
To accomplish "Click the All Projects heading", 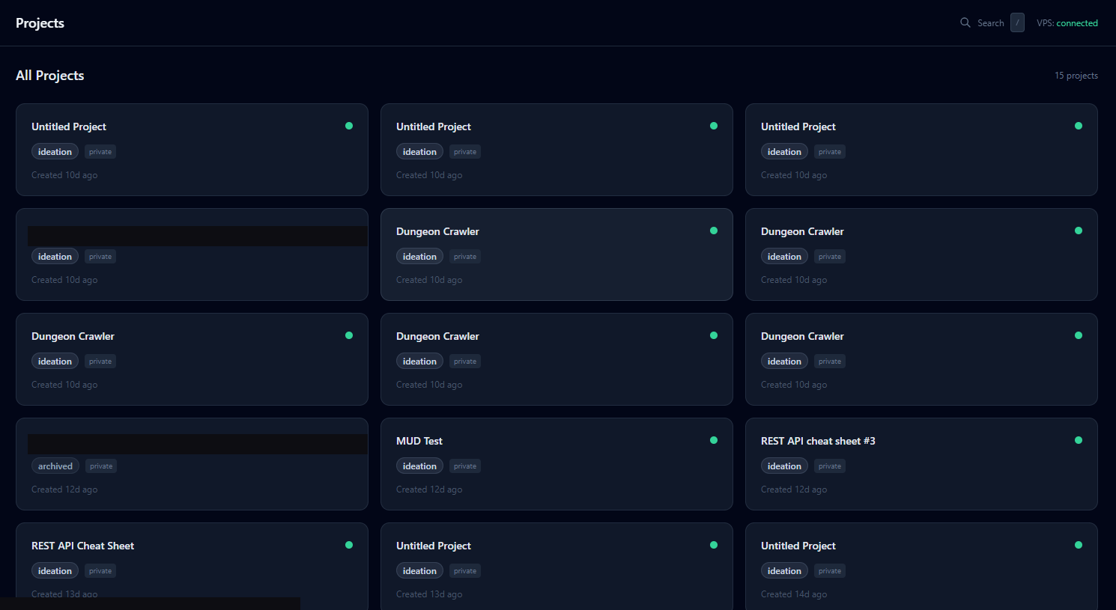I will point(50,76).
